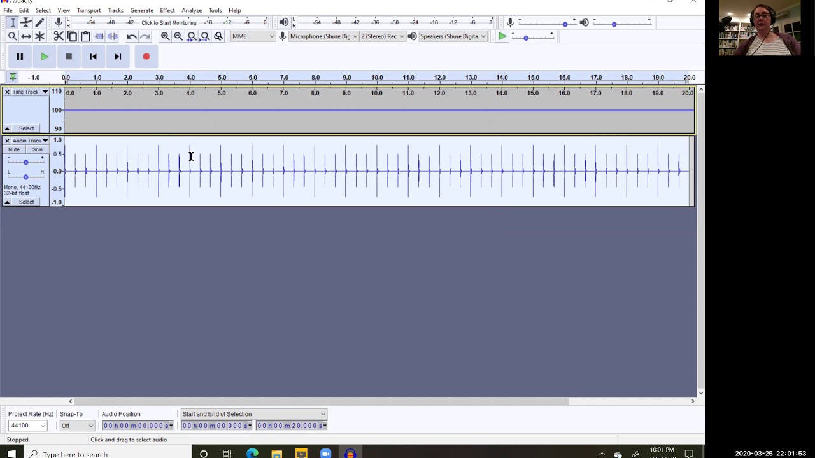The width and height of the screenshot is (815, 458).
Task: Click Fit project to width icon
Action: [205, 36]
